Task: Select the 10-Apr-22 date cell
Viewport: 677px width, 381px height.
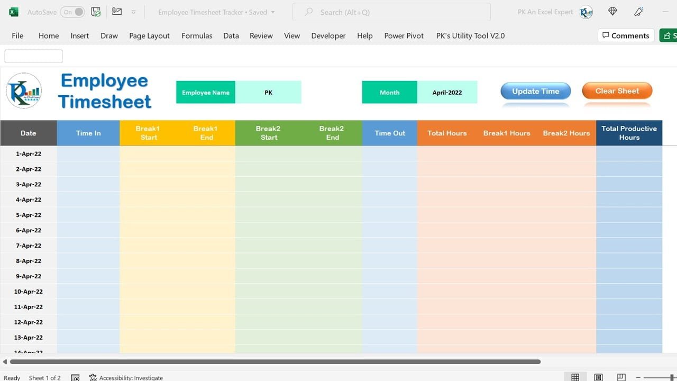Action: click(x=29, y=292)
